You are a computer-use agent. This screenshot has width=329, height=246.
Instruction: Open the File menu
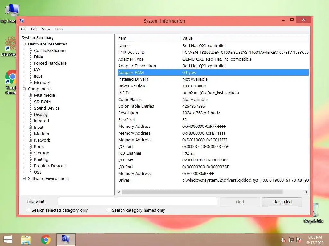[x=24, y=29]
